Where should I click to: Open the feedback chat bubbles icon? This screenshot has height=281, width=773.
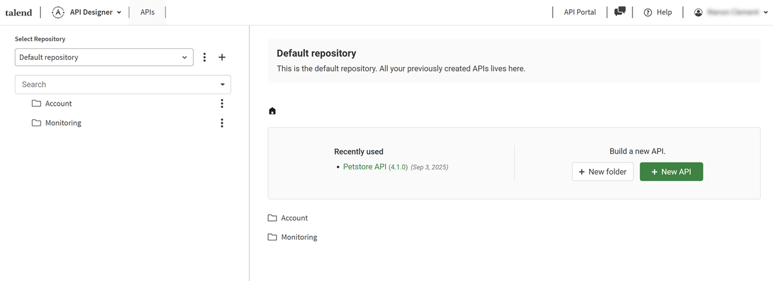point(620,12)
